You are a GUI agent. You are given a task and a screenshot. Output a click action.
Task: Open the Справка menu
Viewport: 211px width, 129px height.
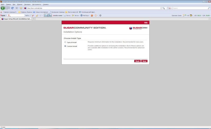click(x=46, y=4)
